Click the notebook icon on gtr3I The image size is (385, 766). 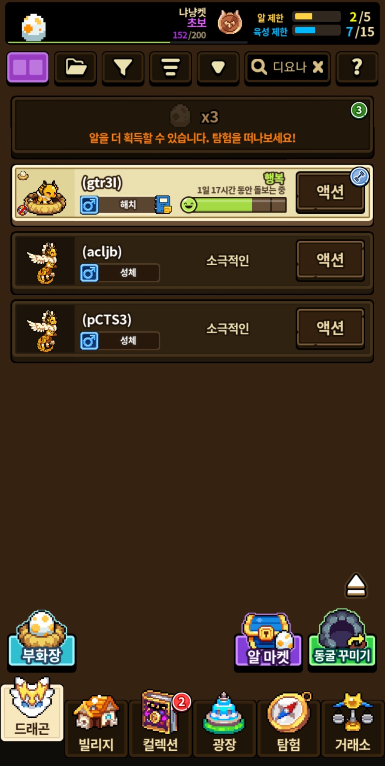pyautogui.click(x=163, y=205)
